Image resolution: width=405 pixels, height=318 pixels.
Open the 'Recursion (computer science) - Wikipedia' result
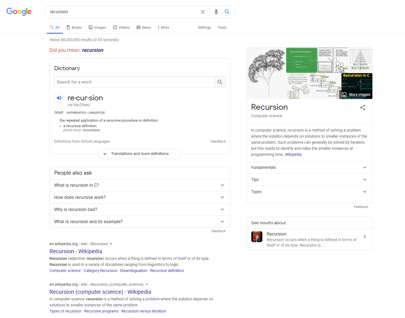pyautogui.click(x=100, y=292)
